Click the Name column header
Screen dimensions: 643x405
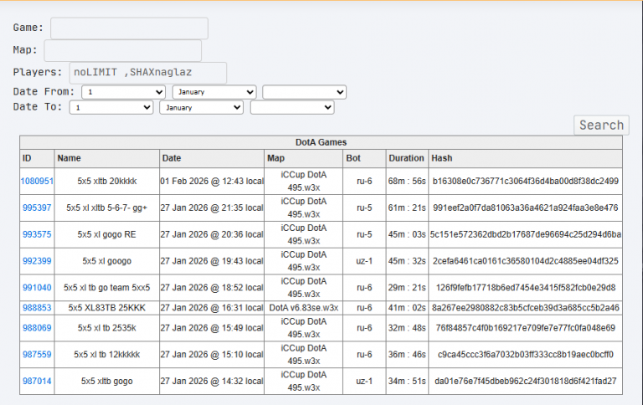point(106,158)
